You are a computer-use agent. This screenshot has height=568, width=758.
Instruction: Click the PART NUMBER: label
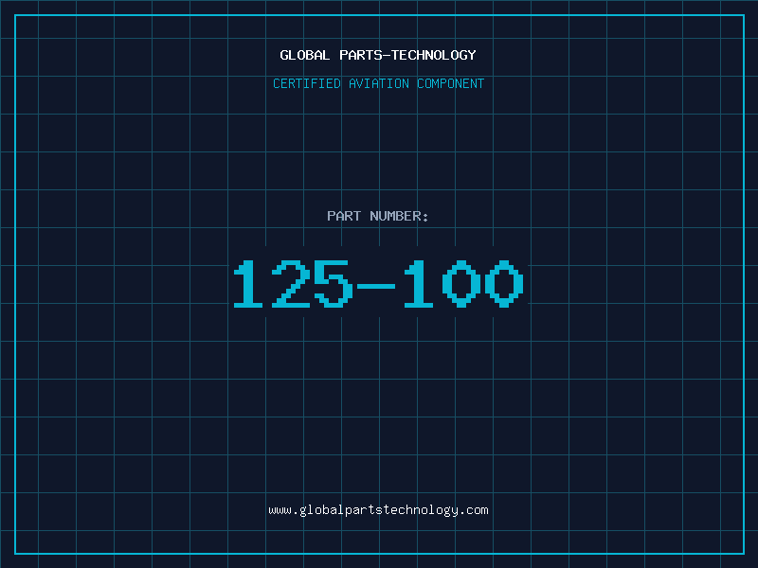pos(377,216)
